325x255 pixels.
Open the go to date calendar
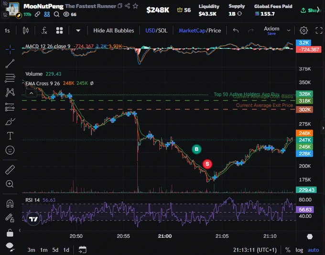click(x=83, y=250)
